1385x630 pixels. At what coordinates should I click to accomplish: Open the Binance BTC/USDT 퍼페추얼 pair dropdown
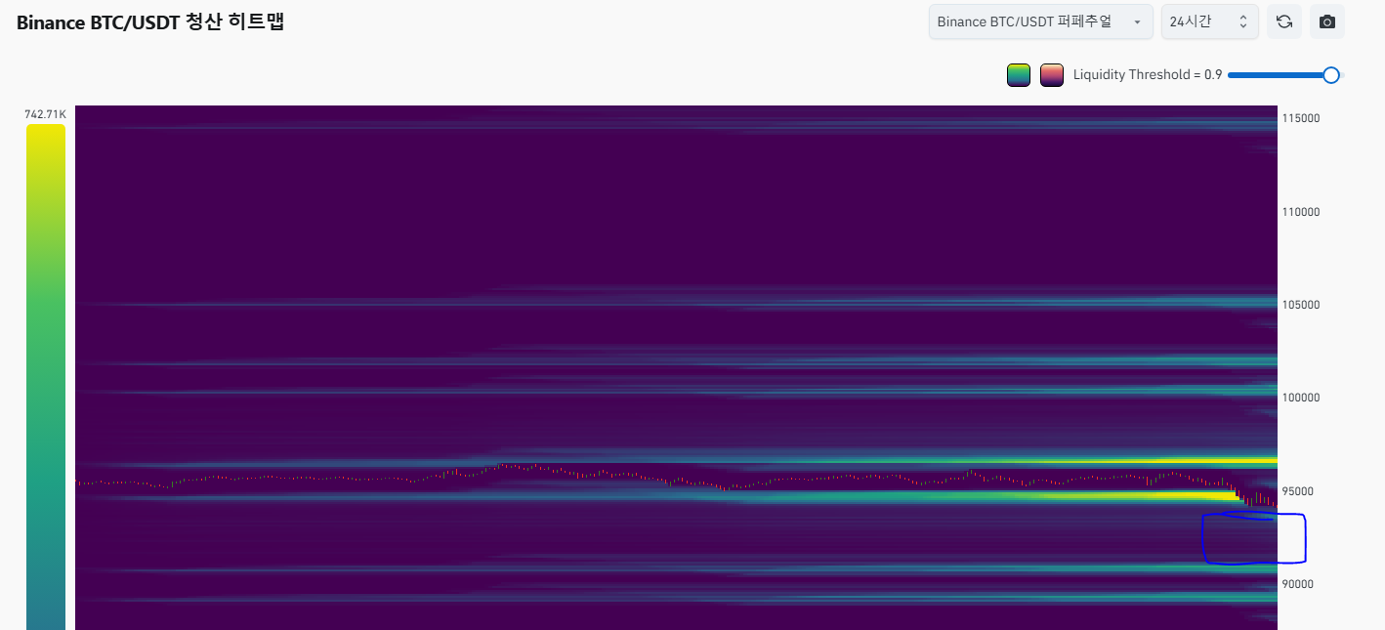click(x=1040, y=21)
